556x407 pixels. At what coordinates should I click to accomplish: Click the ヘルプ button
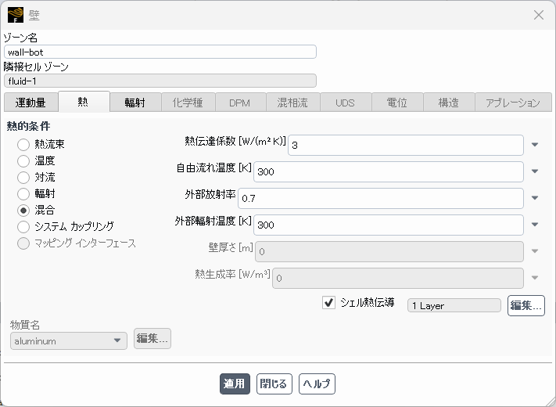[x=317, y=384]
